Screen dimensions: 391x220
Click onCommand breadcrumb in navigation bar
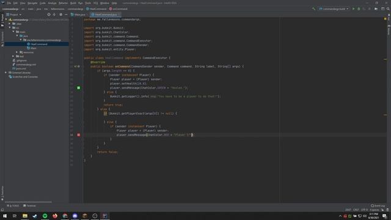pyautogui.click(x=119, y=9)
